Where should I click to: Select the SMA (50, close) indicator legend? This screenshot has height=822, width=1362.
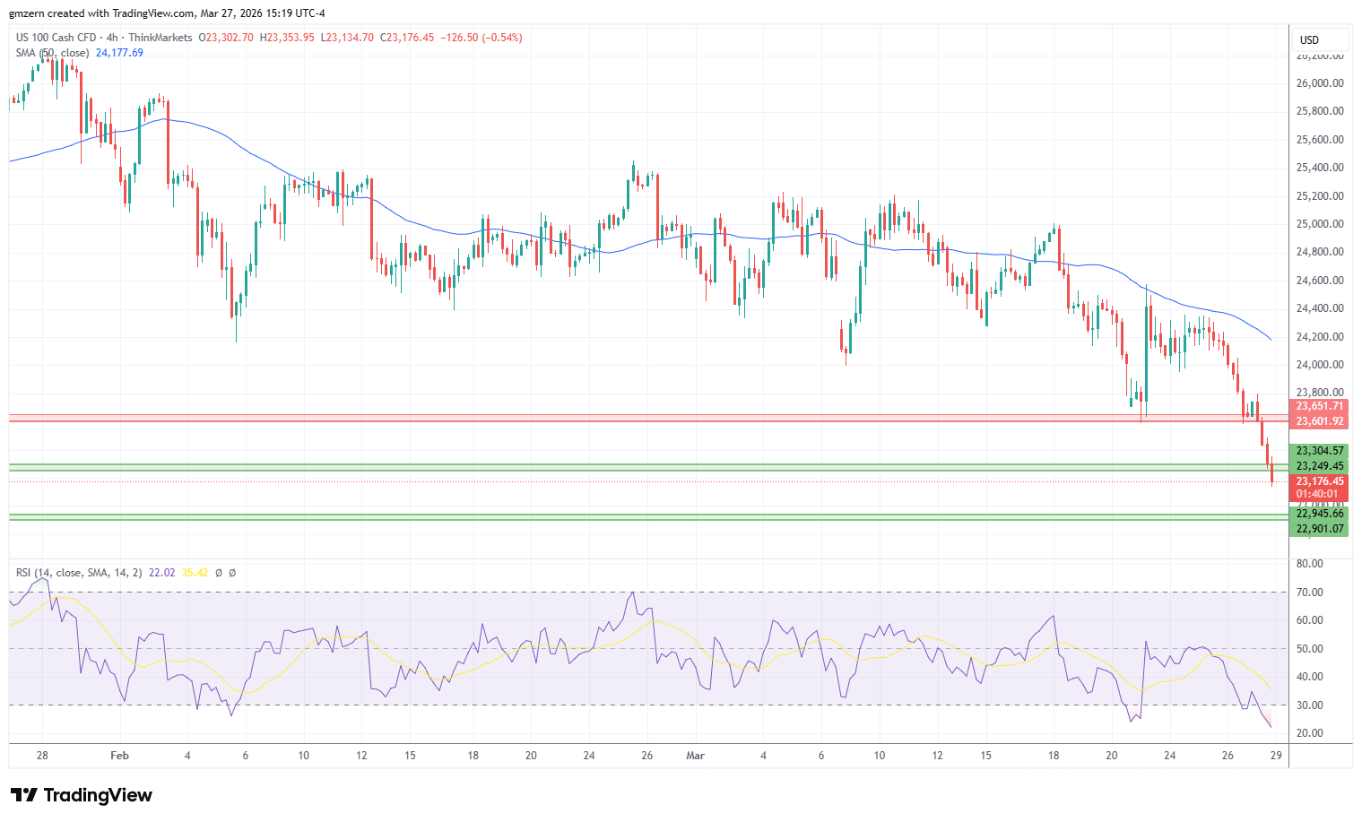52,53
